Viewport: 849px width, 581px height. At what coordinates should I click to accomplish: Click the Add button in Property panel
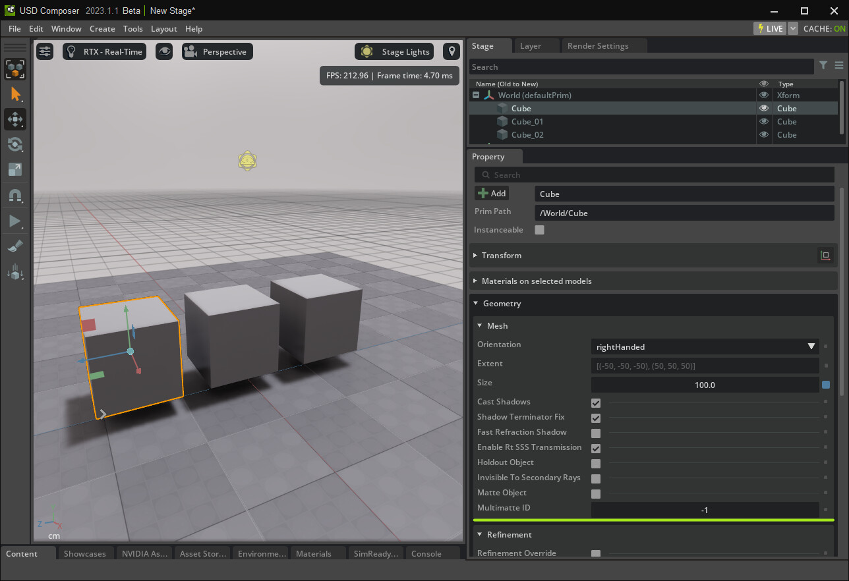(492, 193)
